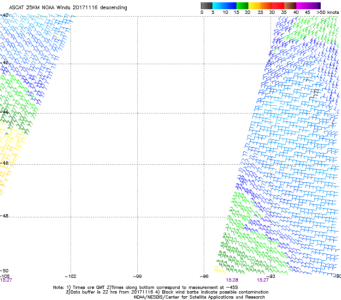Image resolution: width=341 pixels, height=300 pixels.
Task: Click the '-99' longitude axis label
Action: click(x=137, y=276)
